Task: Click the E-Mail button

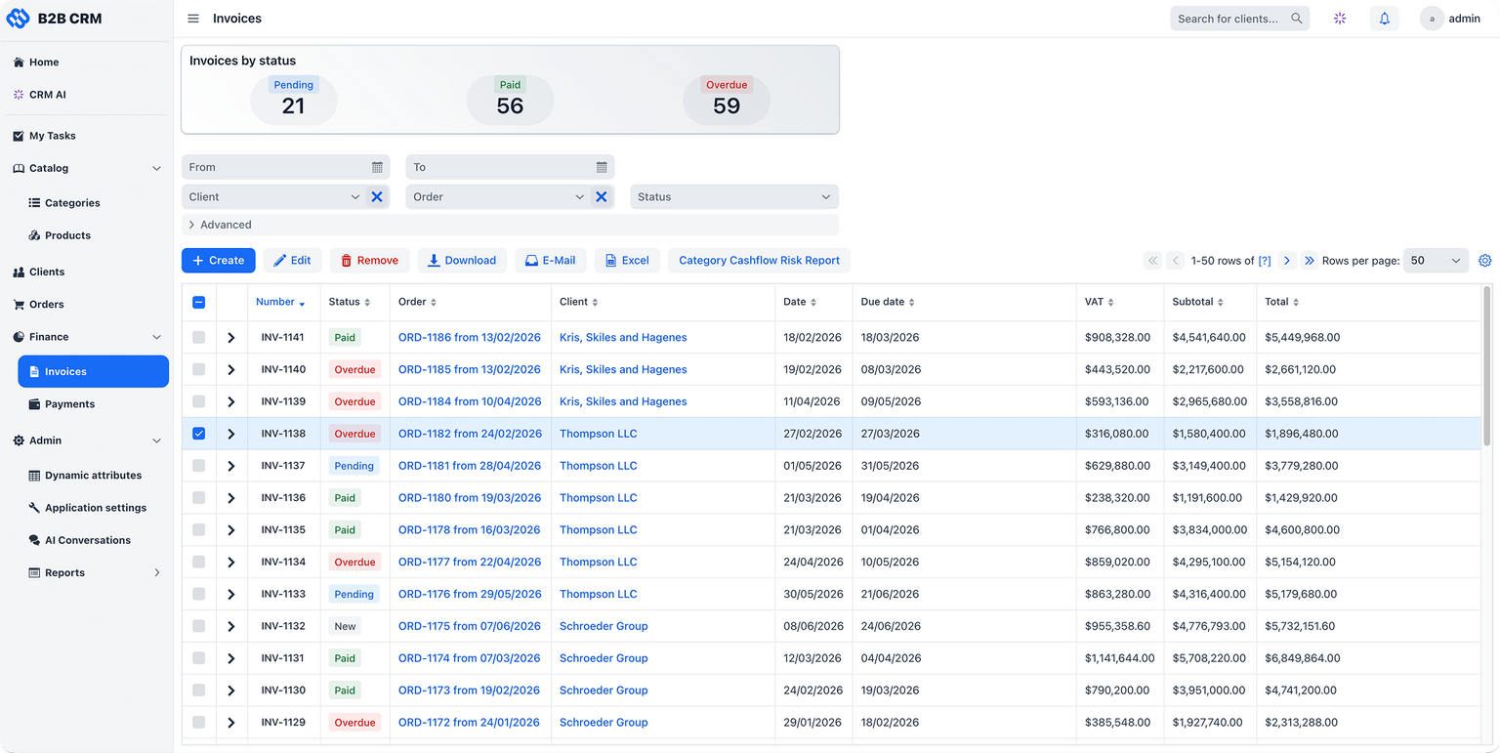Action: [x=551, y=261]
